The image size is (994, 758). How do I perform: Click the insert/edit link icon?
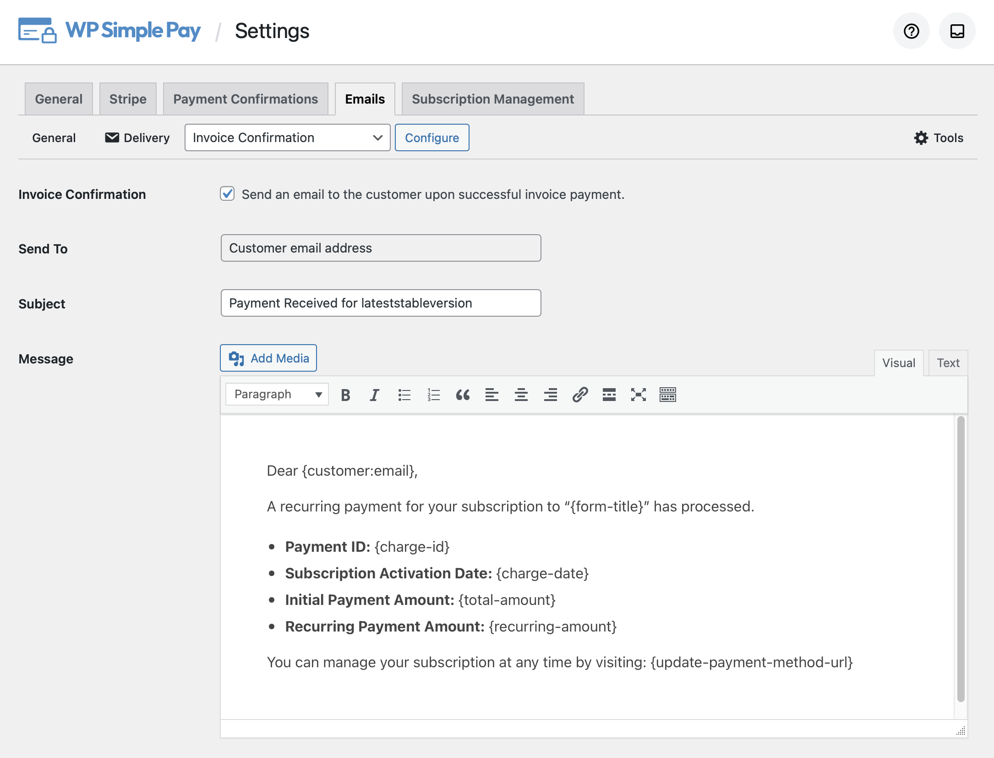coord(580,395)
